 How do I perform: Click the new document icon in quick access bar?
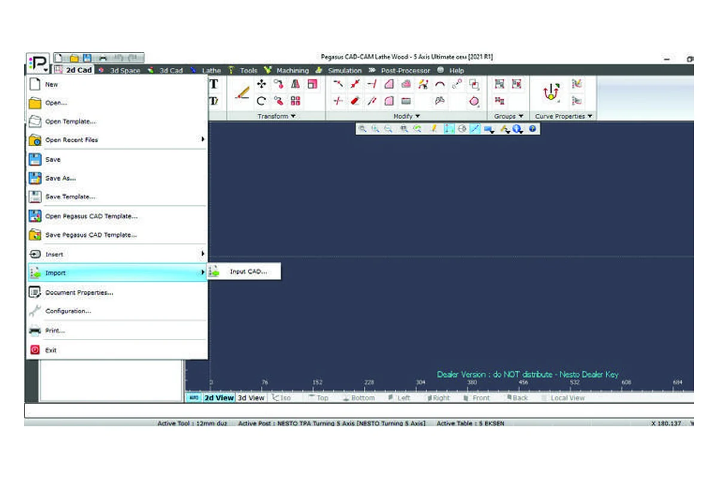[x=60, y=58]
